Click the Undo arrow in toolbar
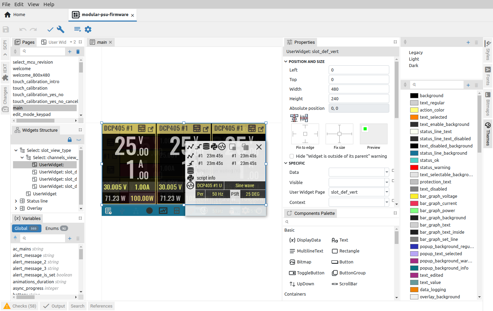Image resolution: width=493 pixels, height=311 pixels. click(x=23, y=29)
